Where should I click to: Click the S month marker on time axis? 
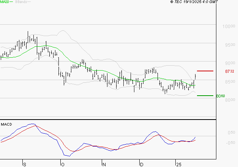25,165
